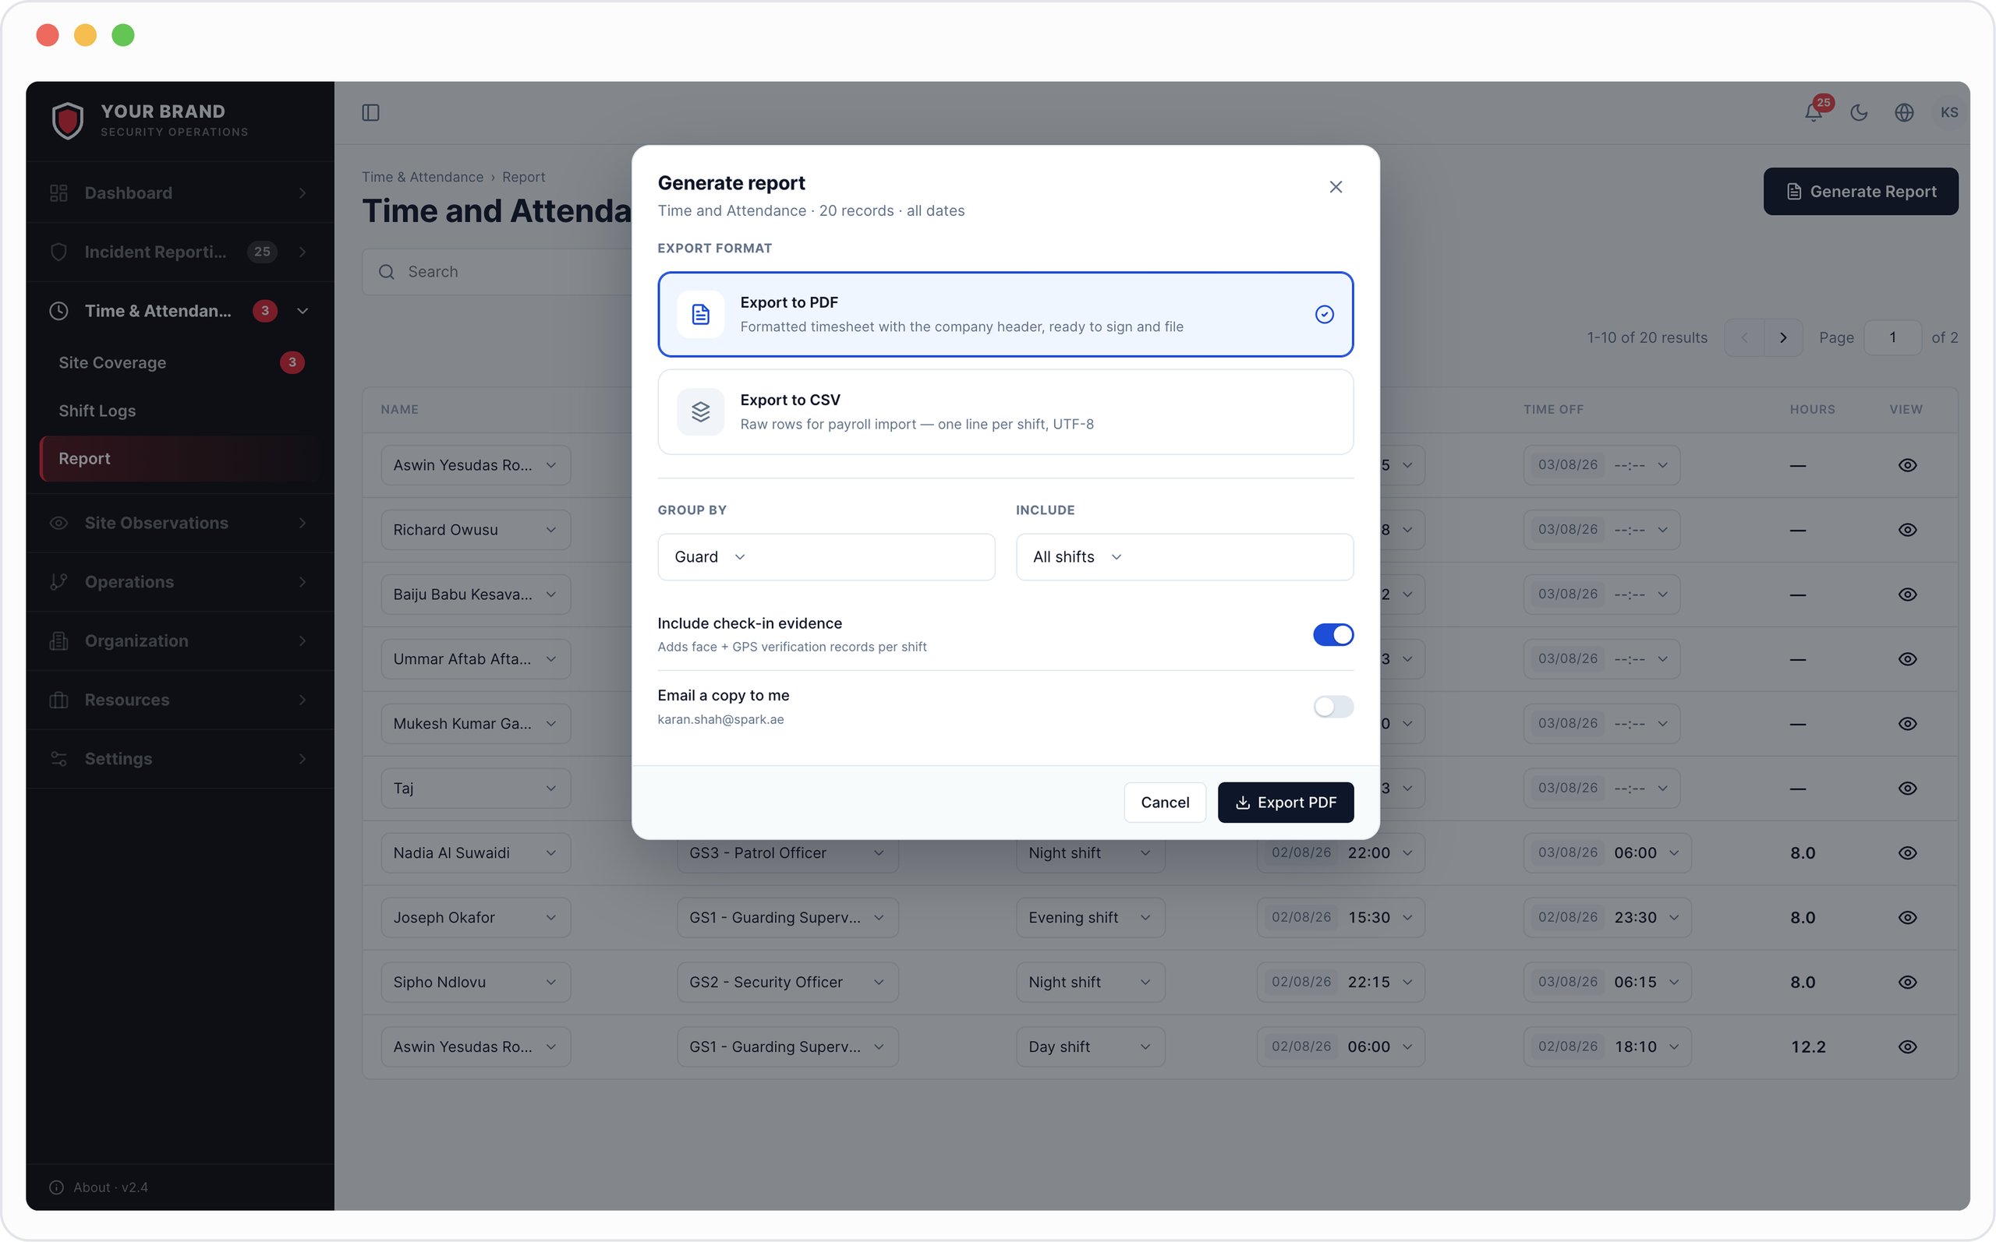This screenshot has height=1242, width=1996.
Task: Click About v2.4 info link
Action: (98, 1187)
